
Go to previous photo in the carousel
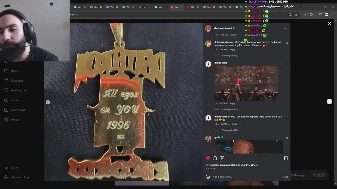point(48,102)
